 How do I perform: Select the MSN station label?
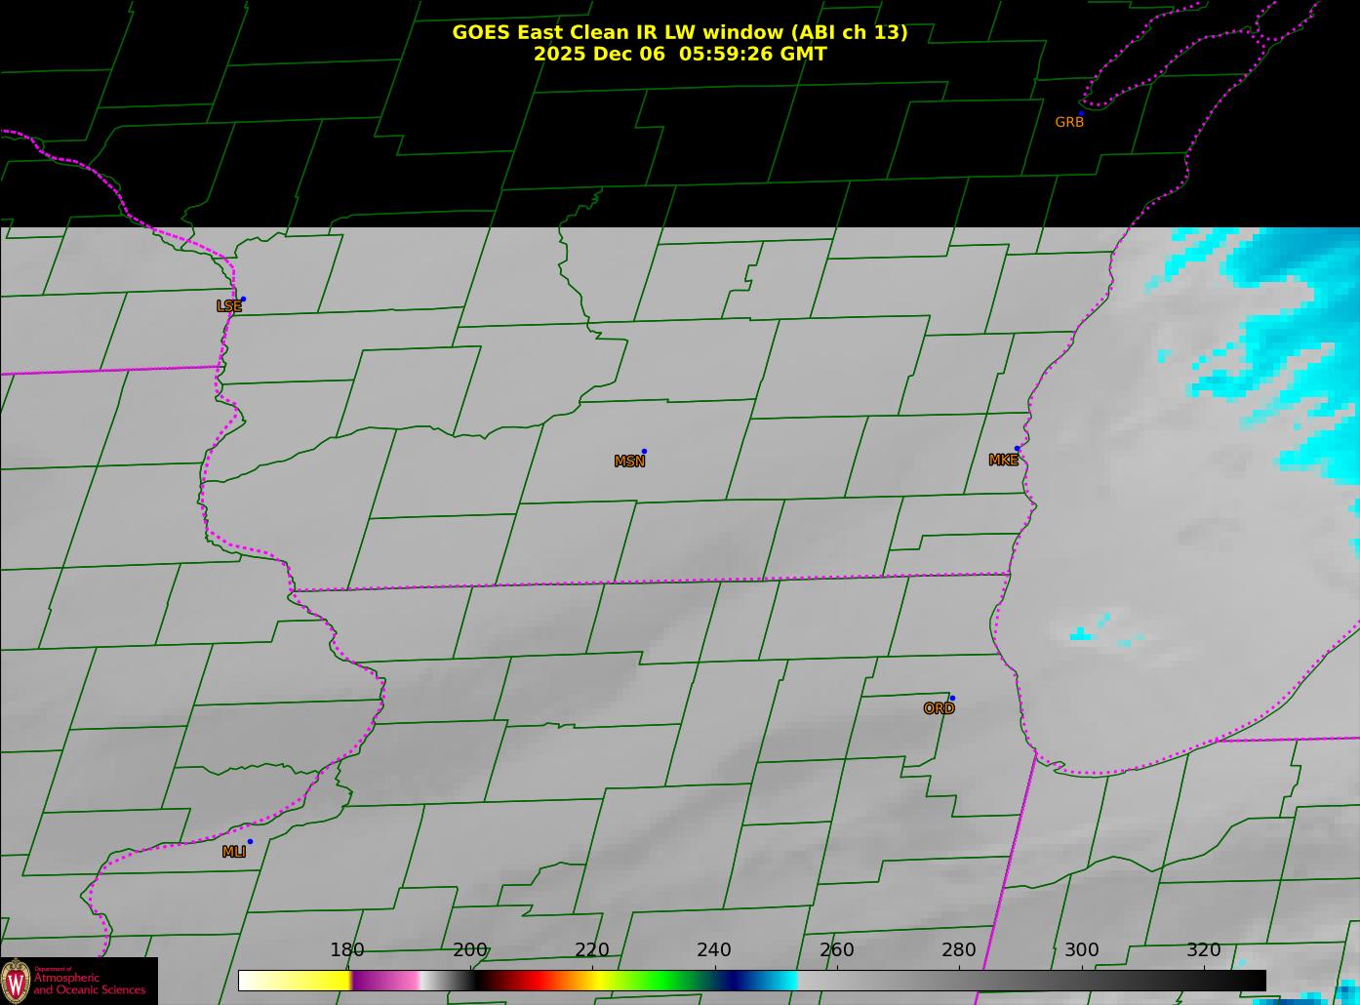pos(629,462)
